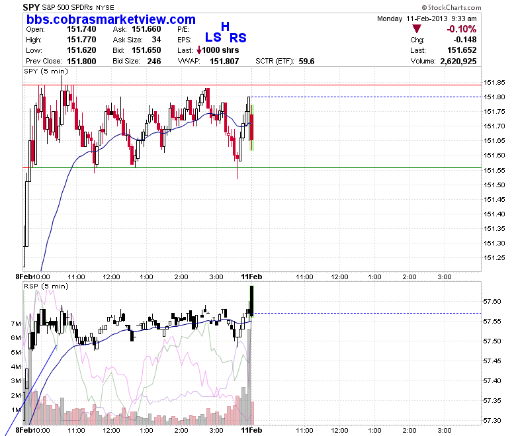Click the Ask Size value 34

(x=156, y=40)
